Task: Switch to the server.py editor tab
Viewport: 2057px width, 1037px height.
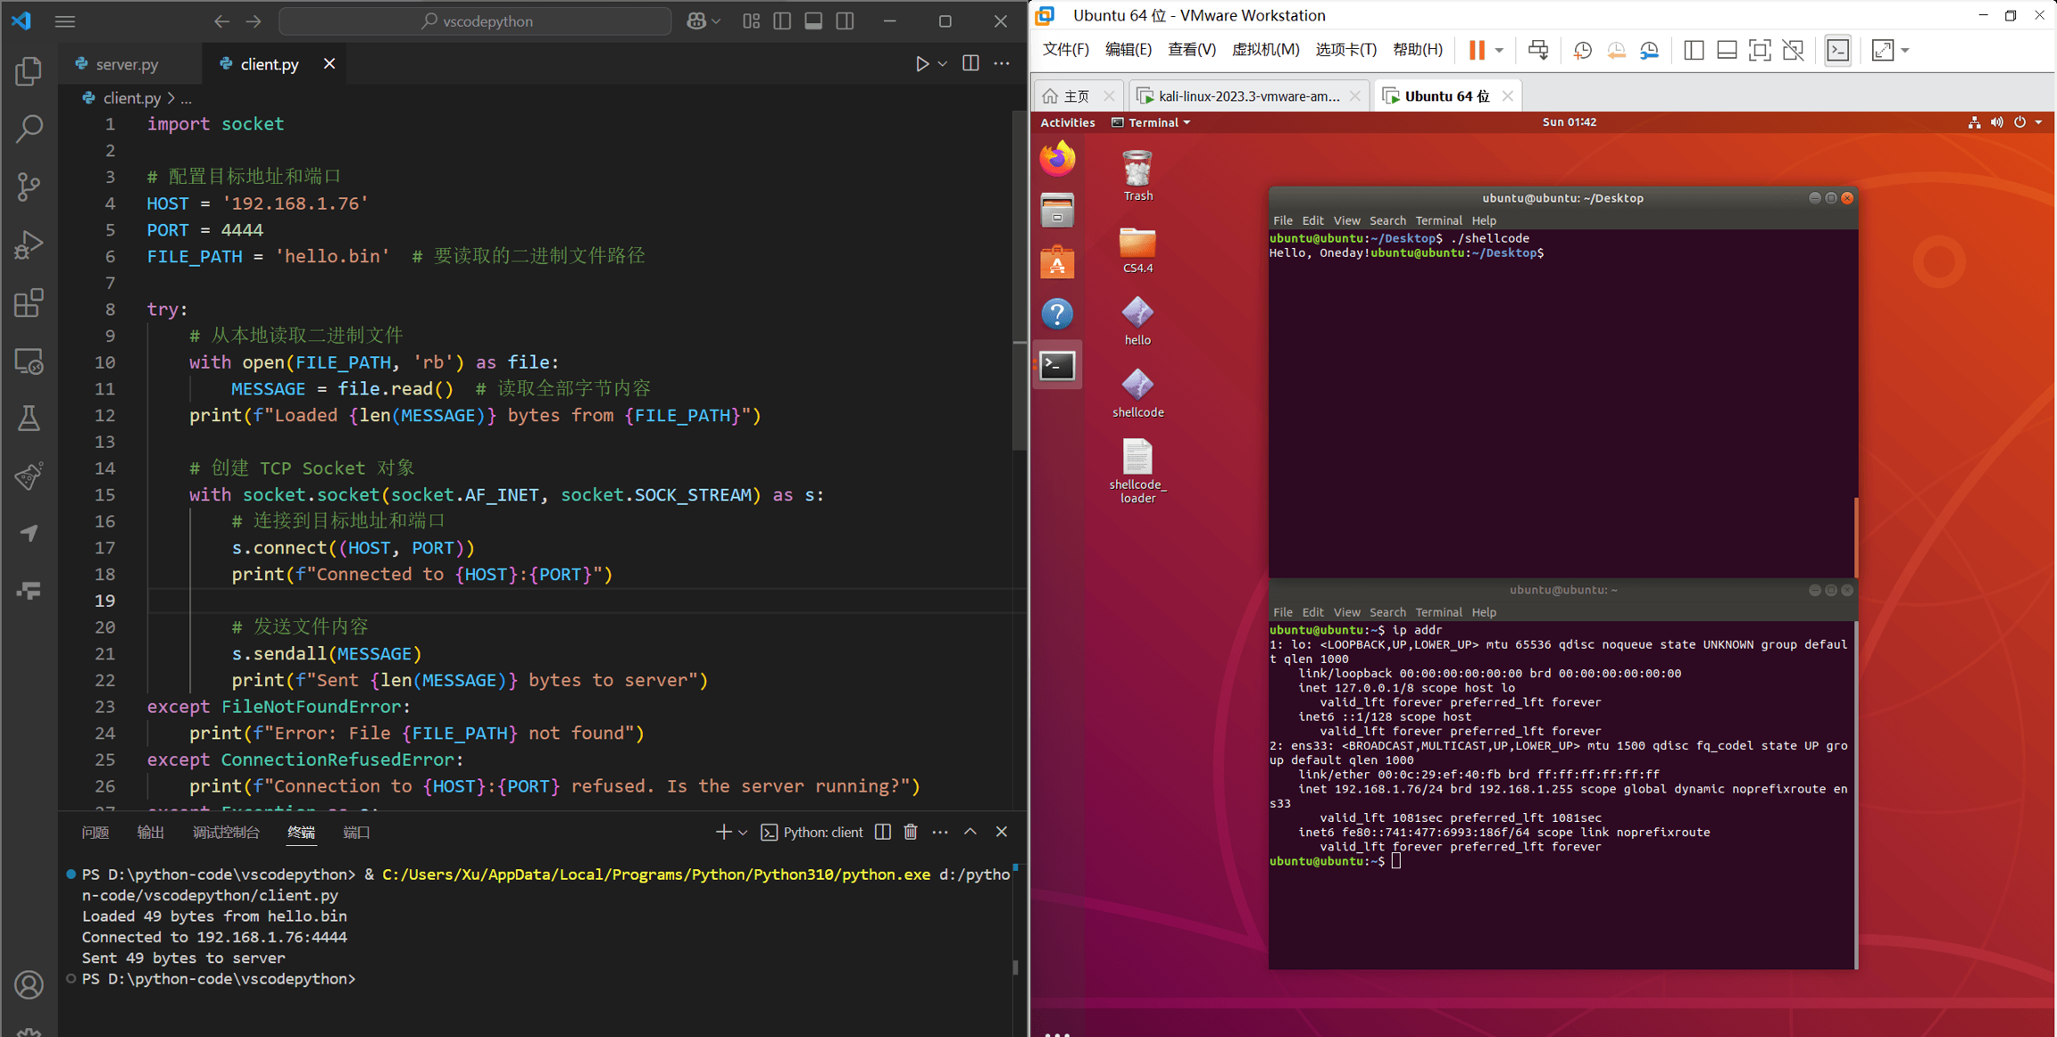Action: 126,64
